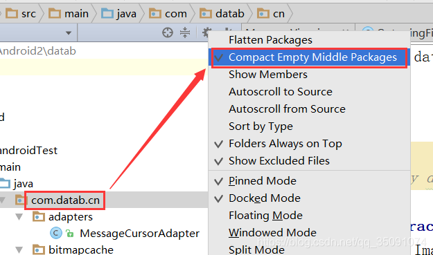The height and width of the screenshot is (255, 433).
Task: Uncheck Compact Empty Middle Packages
Action: tap(309, 57)
